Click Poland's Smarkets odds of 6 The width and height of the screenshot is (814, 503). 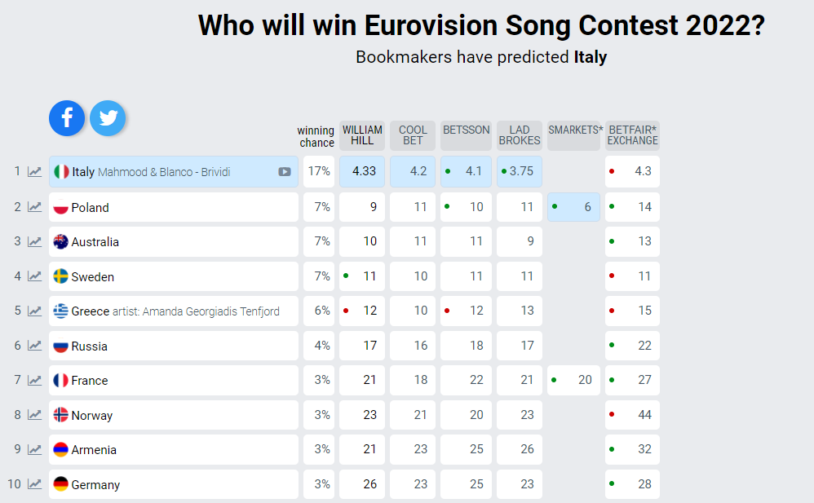point(573,207)
